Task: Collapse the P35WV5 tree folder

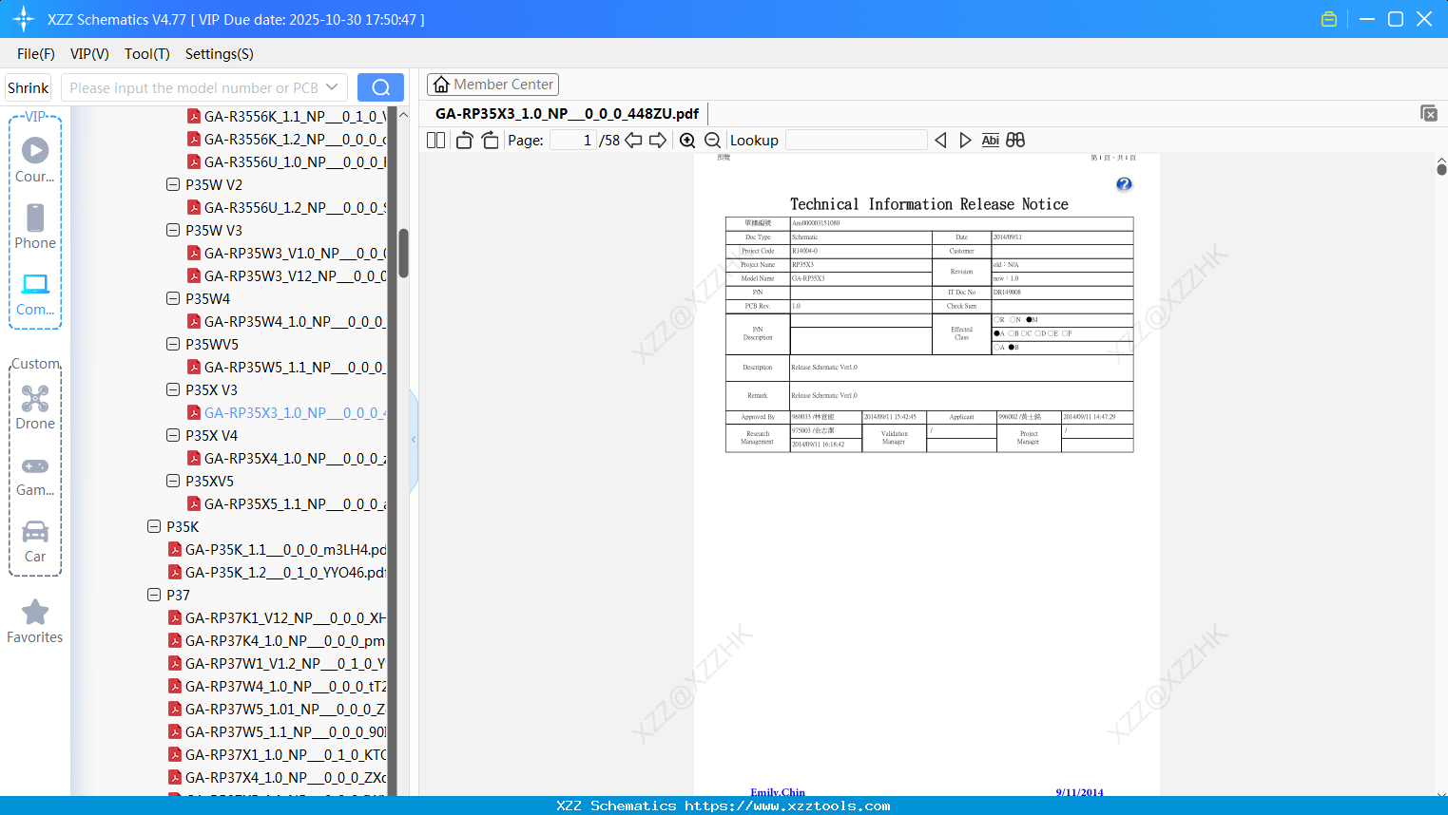Action: point(173,344)
